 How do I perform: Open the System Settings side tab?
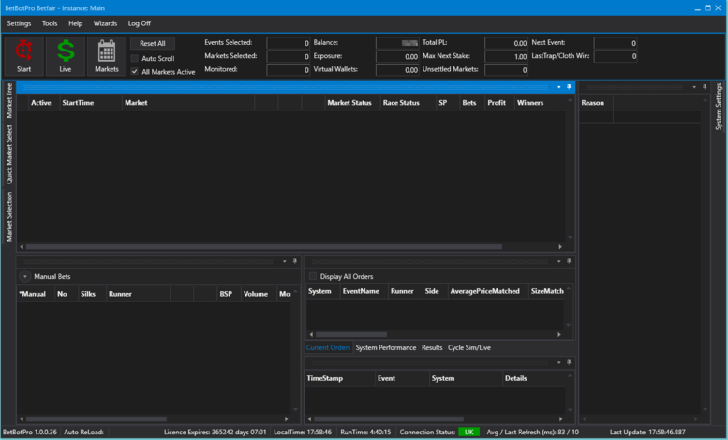coord(719,107)
